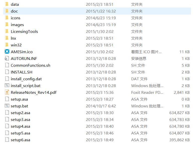
Task: Click the setup5.asa file icon
Action: pyautogui.click(x=7, y=133)
